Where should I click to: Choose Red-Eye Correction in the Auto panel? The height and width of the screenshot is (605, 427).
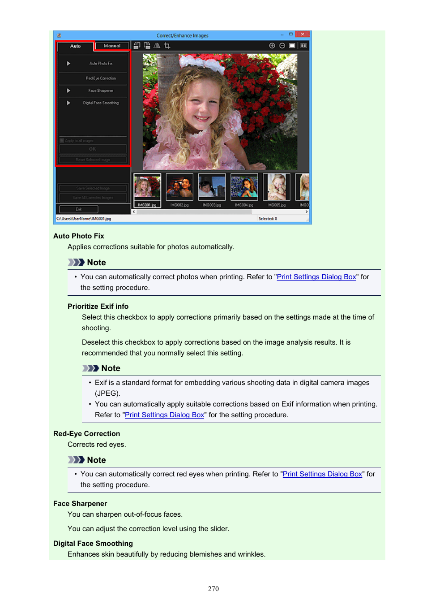tap(101, 78)
